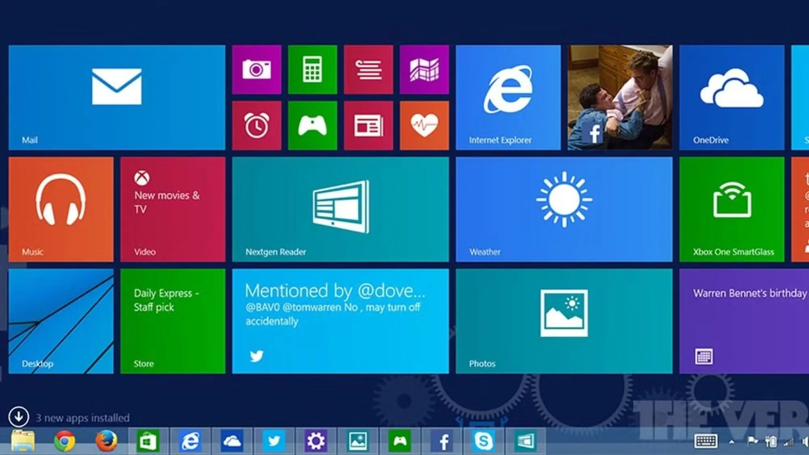Image resolution: width=809 pixels, height=455 pixels.
Task: Open network signal icon in the tray
Action: (788, 442)
